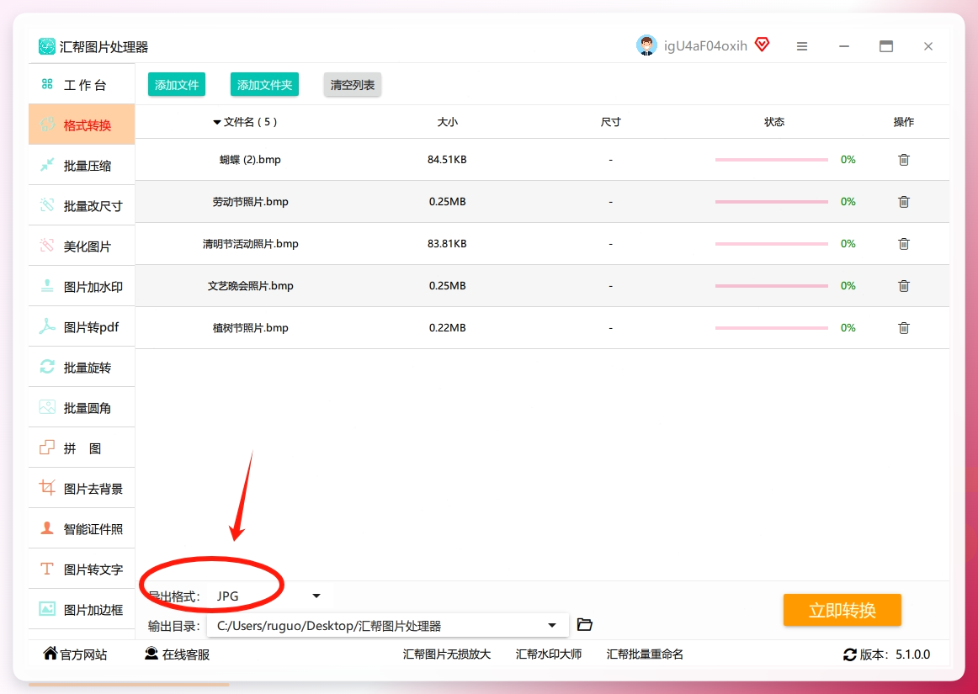Click the 84.51KB size cell

[447, 160]
